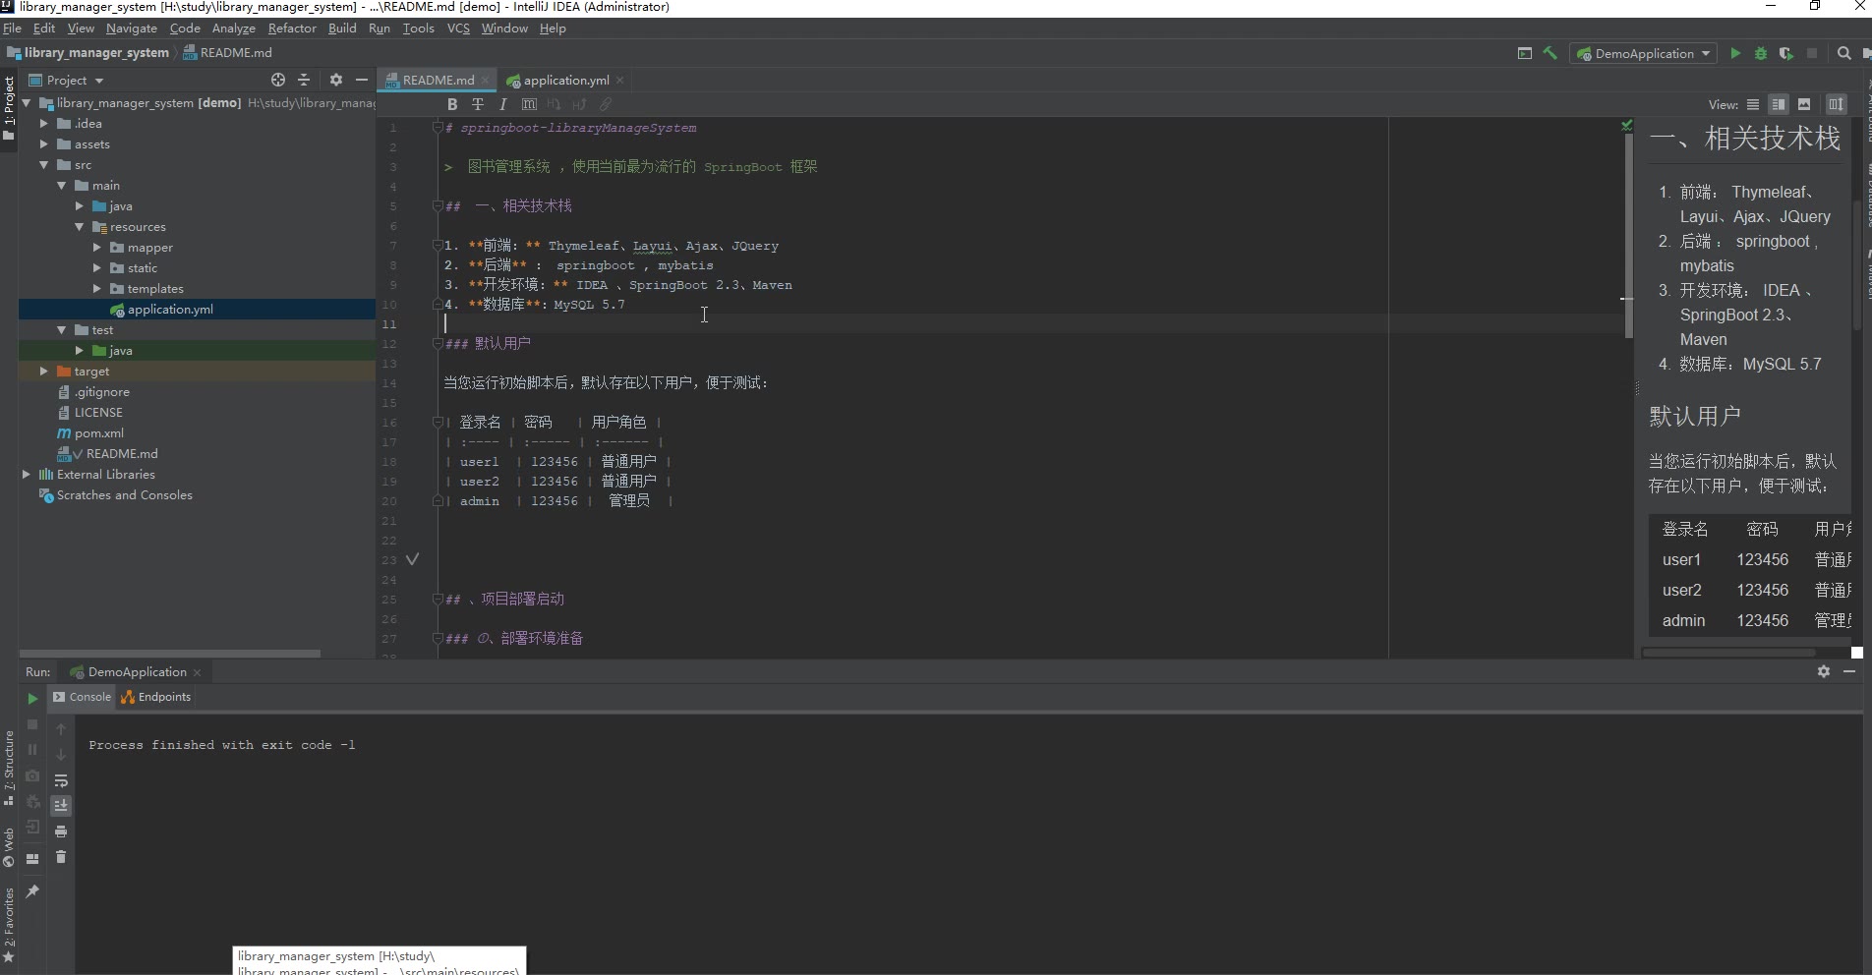
Task: Select .gitignore in project tree
Action: pyautogui.click(x=102, y=392)
